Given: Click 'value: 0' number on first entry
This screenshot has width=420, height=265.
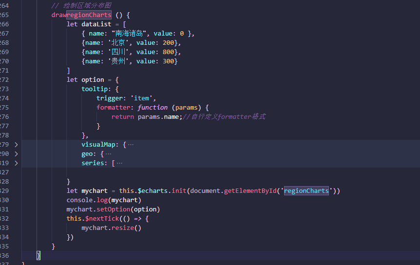Looking at the screenshot, I should pos(182,34).
